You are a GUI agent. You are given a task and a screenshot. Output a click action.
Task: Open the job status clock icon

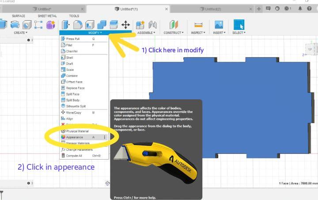coord(277,8)
